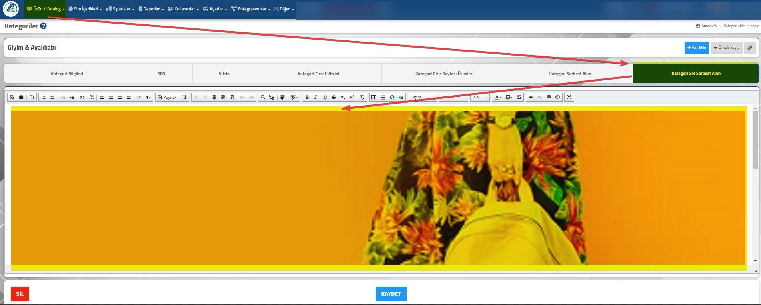Switch to Kaynak source view
The height and width of the screenshot is (305, 761).
[167, 97]
